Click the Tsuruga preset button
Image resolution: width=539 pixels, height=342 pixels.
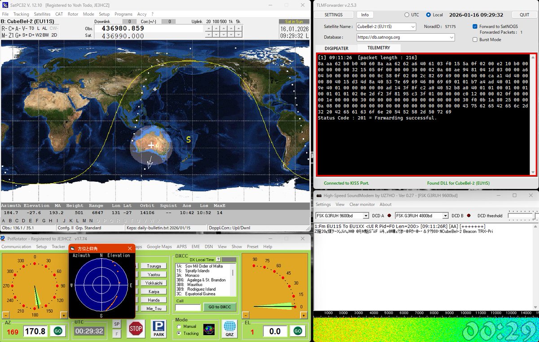click(154, 266)
